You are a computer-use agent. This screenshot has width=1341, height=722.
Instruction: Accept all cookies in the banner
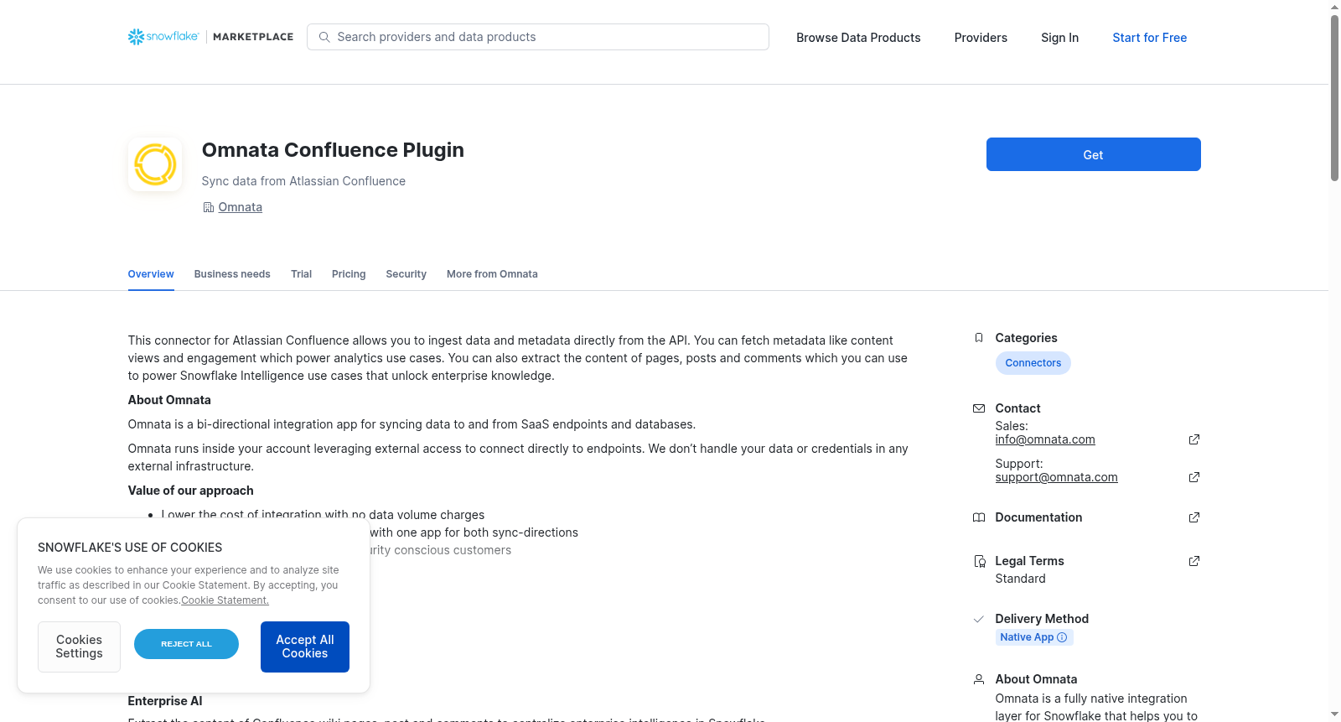pyautogui.click(x=305, y=647)
